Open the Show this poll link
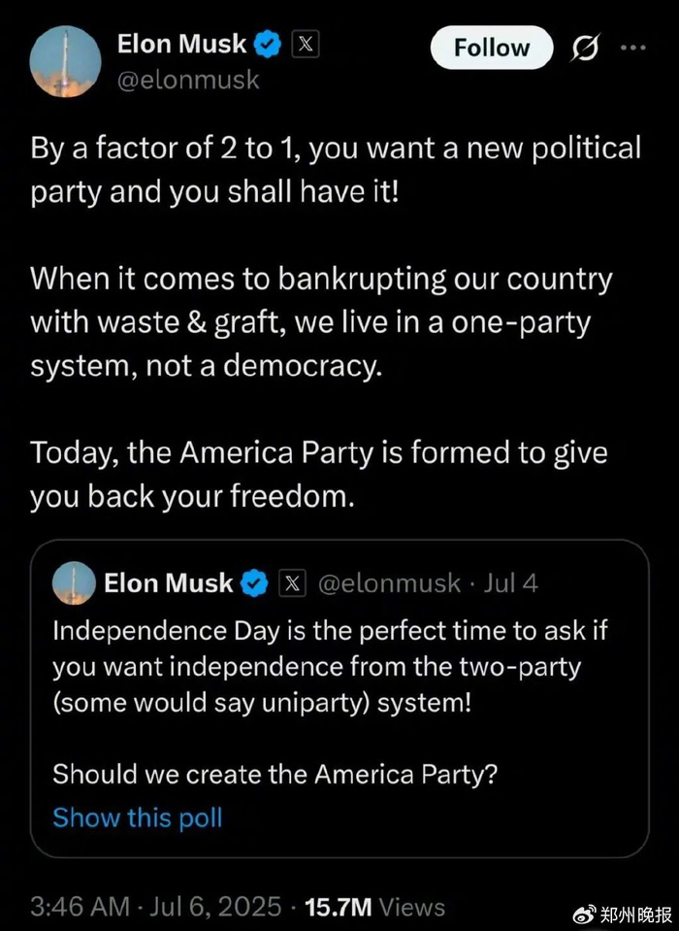Screen dimensions: 679x931 point(137,817)
